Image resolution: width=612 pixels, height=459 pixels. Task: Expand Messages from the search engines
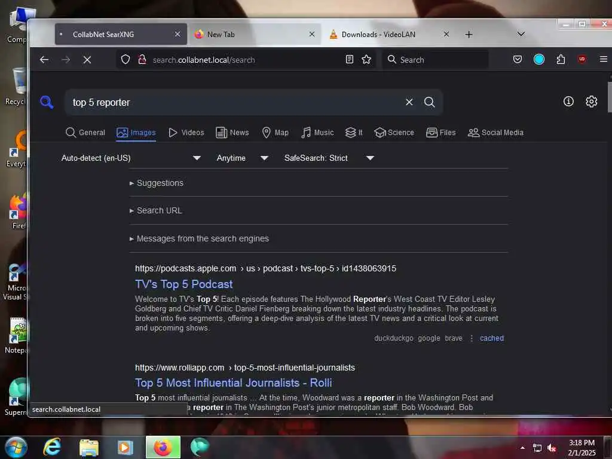pyautogui.click(x=199, y=238)
